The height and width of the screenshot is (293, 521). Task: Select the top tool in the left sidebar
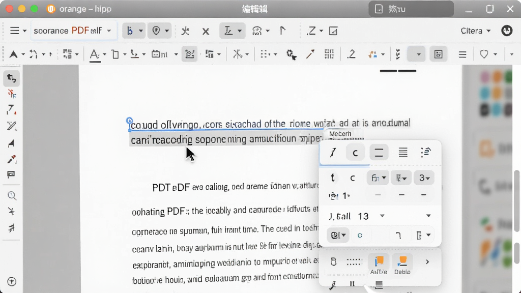tap(12, 78)
